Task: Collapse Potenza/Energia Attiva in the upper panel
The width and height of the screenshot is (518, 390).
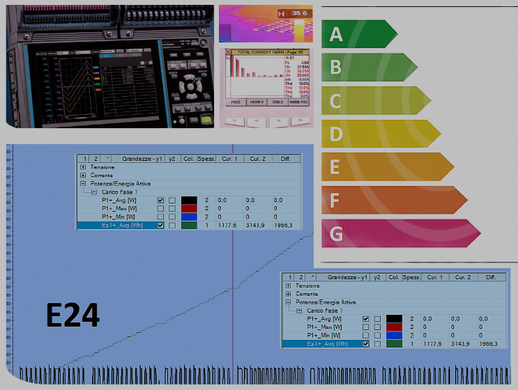Action: (83, 183)
